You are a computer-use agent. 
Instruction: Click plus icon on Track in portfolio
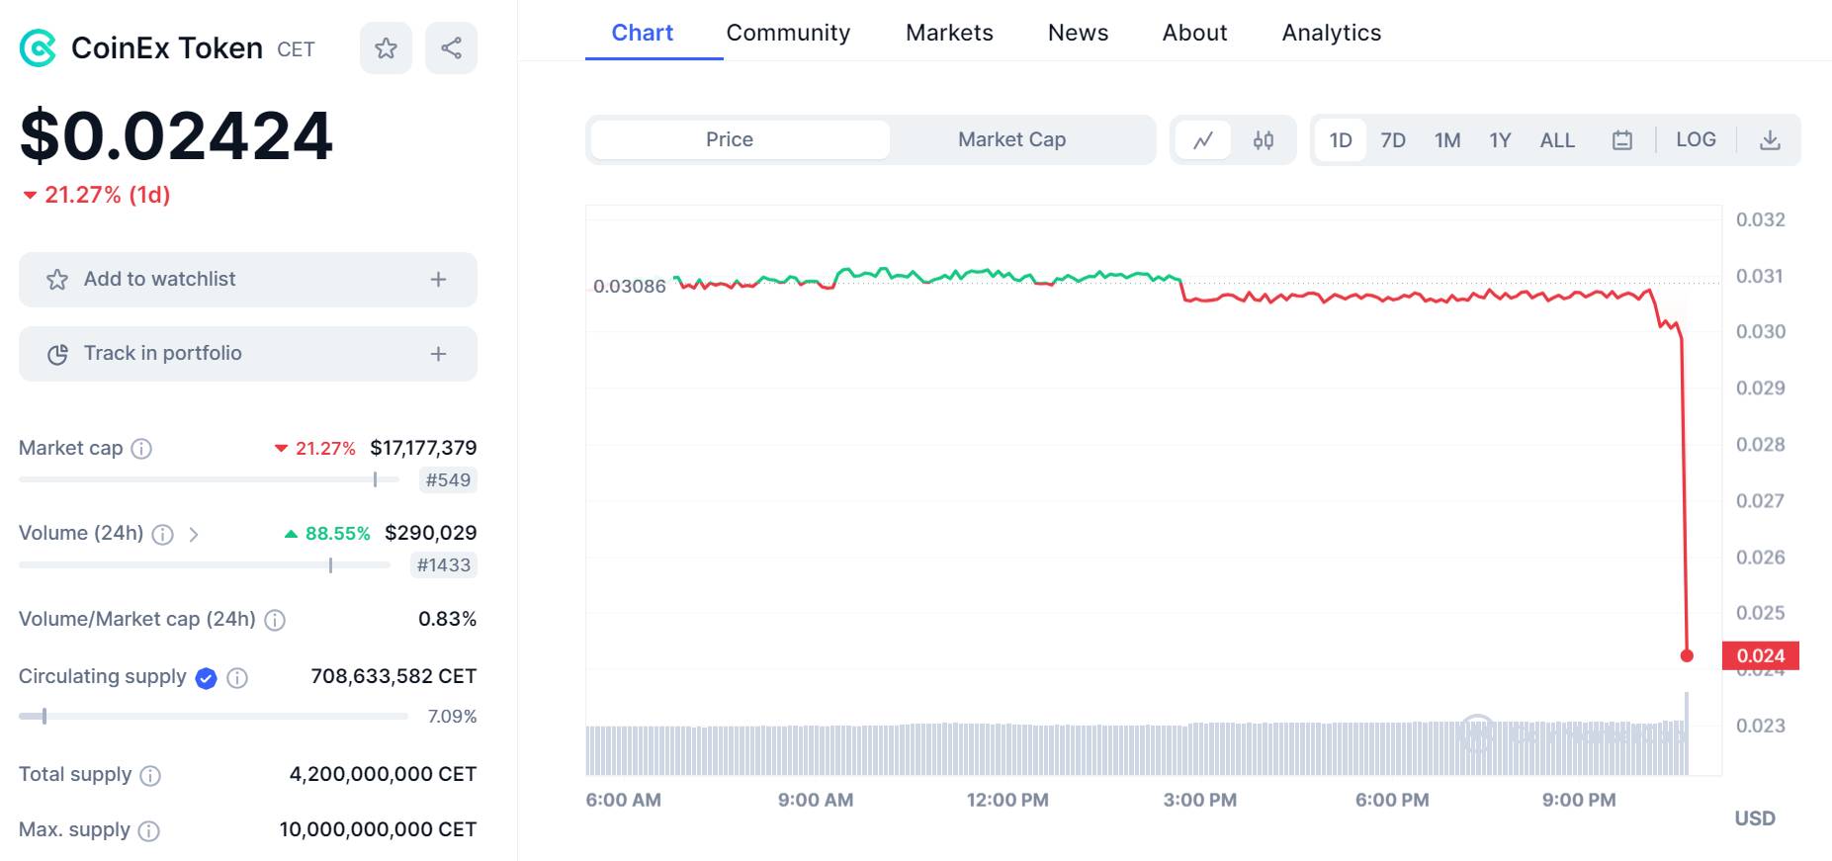coord(439,354)
